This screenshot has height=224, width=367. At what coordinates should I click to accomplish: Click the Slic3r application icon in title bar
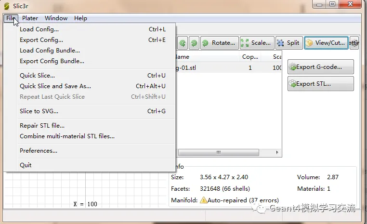7,6
